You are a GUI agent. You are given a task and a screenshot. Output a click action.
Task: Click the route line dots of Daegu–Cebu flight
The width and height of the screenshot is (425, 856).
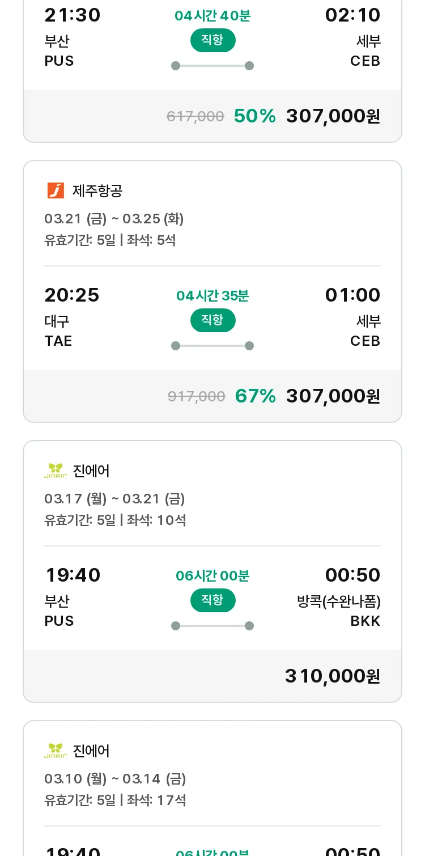click(212, 346)
